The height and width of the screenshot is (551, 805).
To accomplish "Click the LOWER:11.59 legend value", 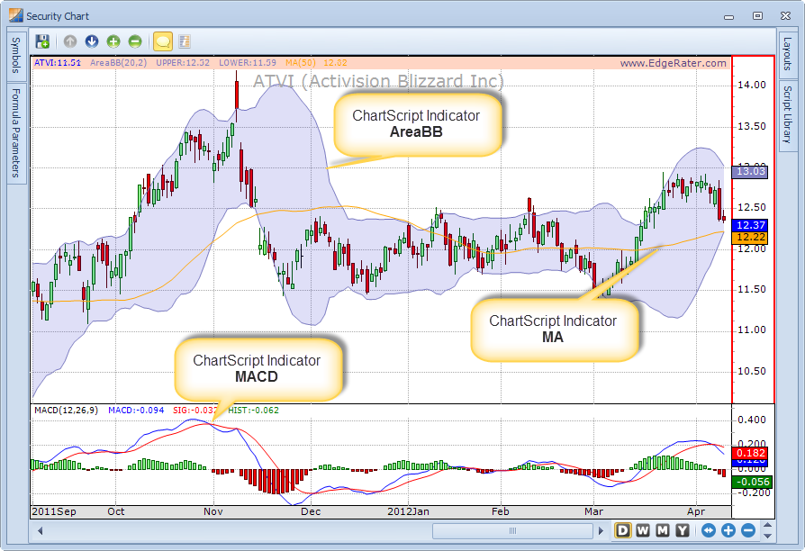I will [x=248, y=63].
